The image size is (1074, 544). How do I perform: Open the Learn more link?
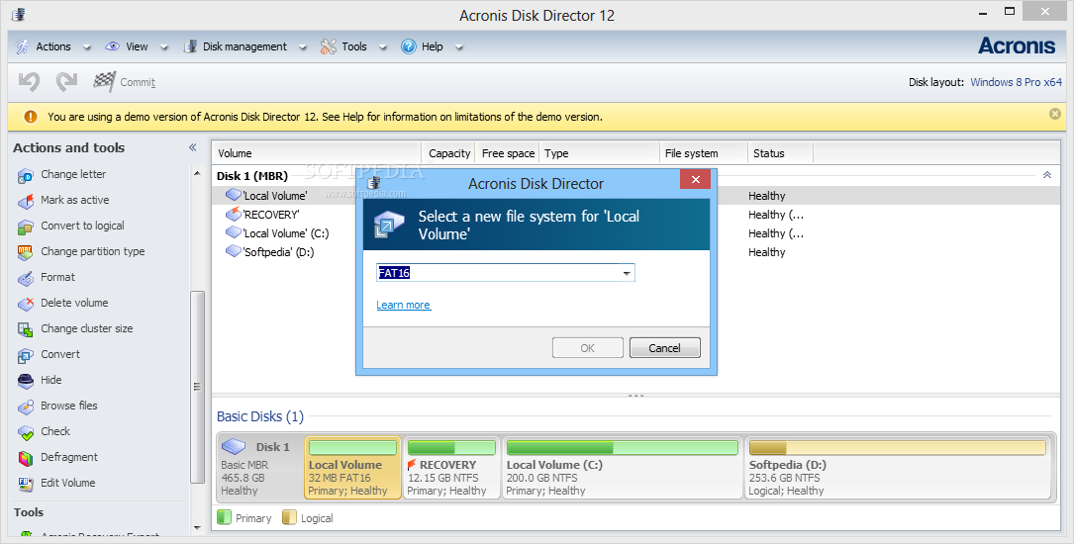click(404, 306)
